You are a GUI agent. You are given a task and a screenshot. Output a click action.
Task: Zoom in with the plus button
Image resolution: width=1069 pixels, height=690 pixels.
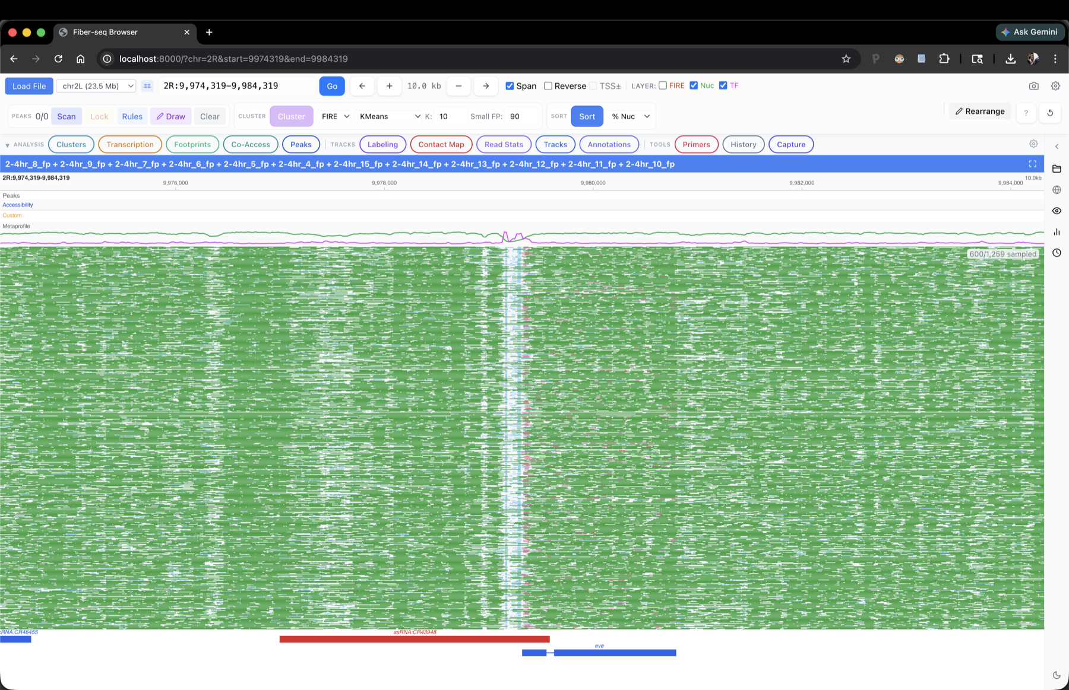click(389, 86)
